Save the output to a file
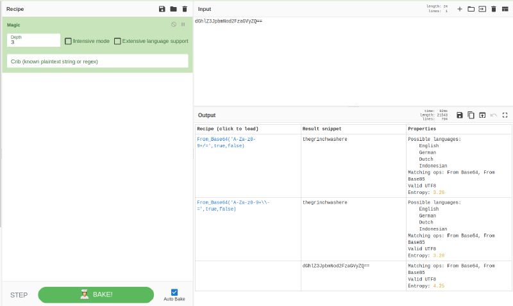Image resolution: width=513 pixels, height=306 pixels. pyautogui.click(x=460, y=115)
